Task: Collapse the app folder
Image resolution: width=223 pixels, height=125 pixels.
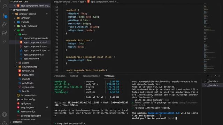Action: pos(16,34)
